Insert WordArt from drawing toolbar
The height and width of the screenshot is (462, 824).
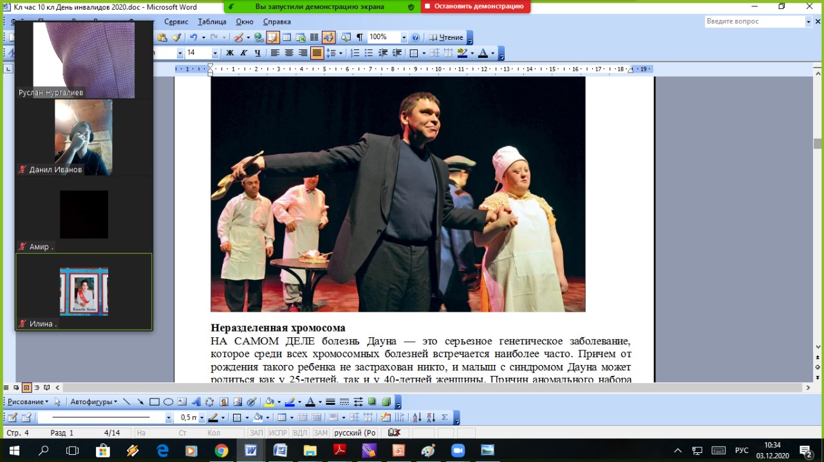click(x=196, y=402)
